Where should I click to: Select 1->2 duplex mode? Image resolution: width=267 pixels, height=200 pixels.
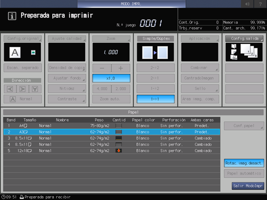click(x=155, y=89)
